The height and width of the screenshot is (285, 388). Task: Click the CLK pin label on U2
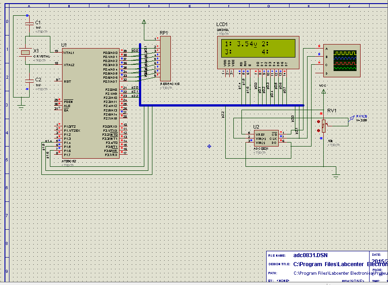click(x=273, y=139)
